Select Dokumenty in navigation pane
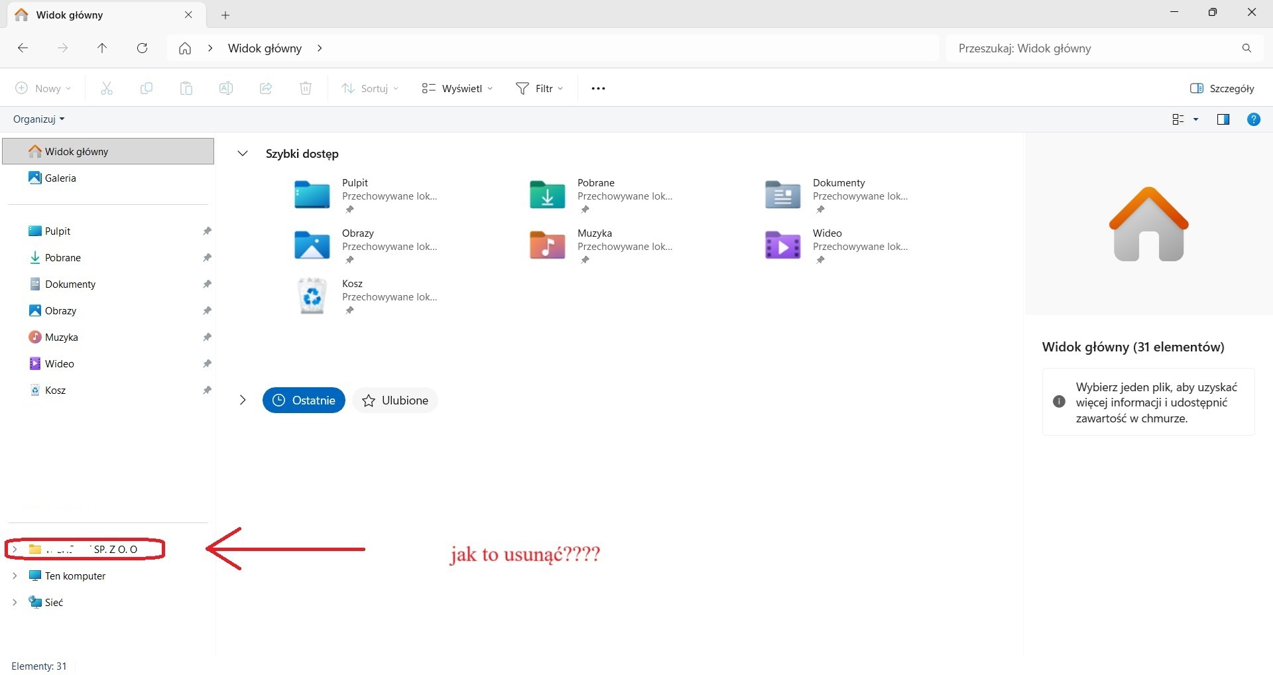 point(109,284)
